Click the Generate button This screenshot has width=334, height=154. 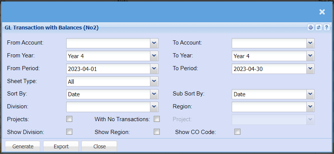coord(23,146)
